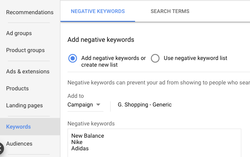Image resolution: width=250 pixels, height=157 pixels.
Task: Click the 'G. Shopping - Generic' campaign name
Action: click(x=145, y=105)
